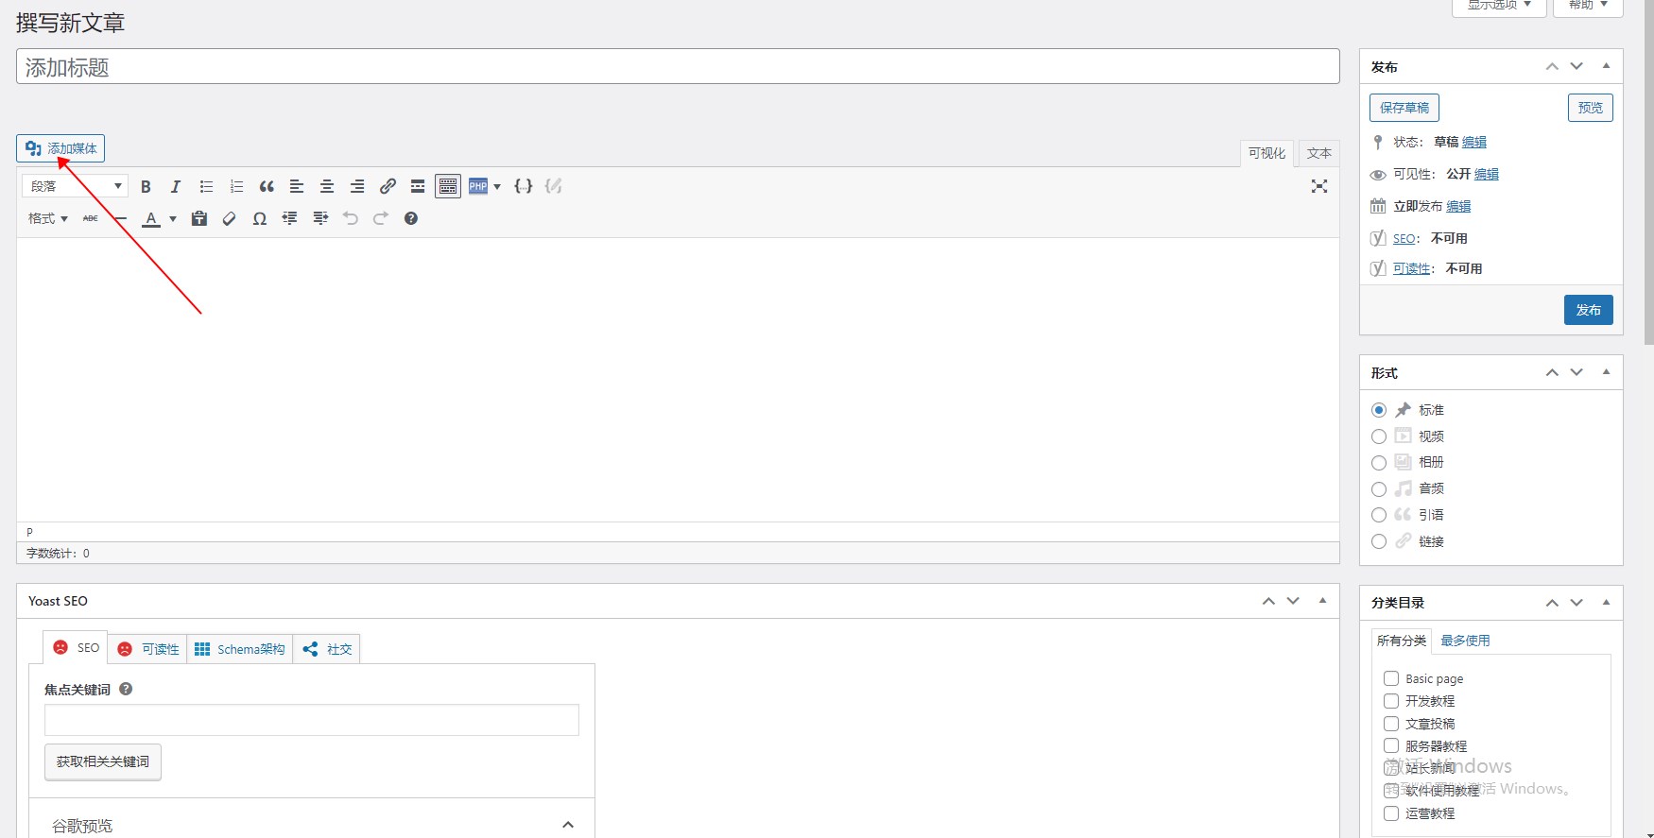Viewport: 1654px width, 838px height.
Task: Insert a bulleted list
Action: click(206, 186)
